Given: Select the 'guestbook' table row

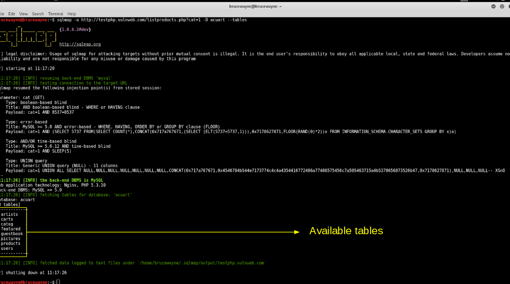Looking at the screenshot, I should tap(12, 234).
